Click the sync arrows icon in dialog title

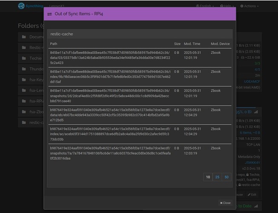[x=50, y=14]
